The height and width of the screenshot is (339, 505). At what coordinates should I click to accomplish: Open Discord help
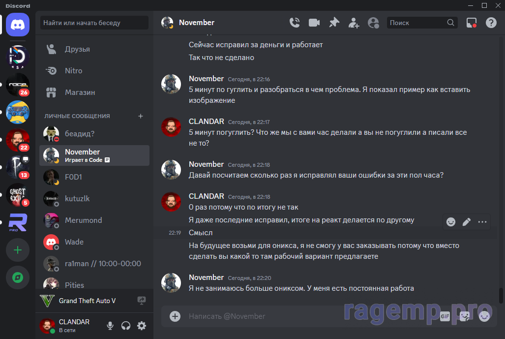click(491, 23)
